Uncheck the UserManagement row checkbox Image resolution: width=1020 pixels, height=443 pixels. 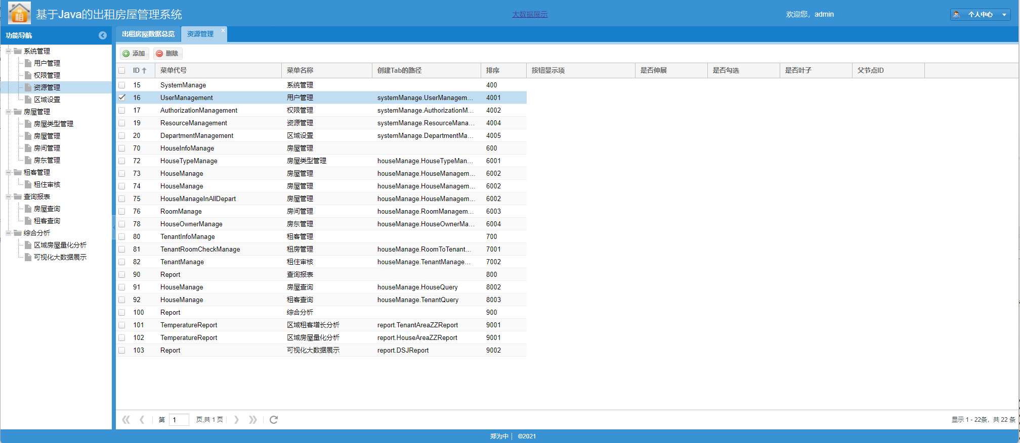(x=122, y=97)
